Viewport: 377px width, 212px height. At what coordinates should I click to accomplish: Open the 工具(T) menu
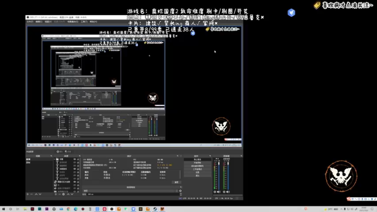(84, 22)
